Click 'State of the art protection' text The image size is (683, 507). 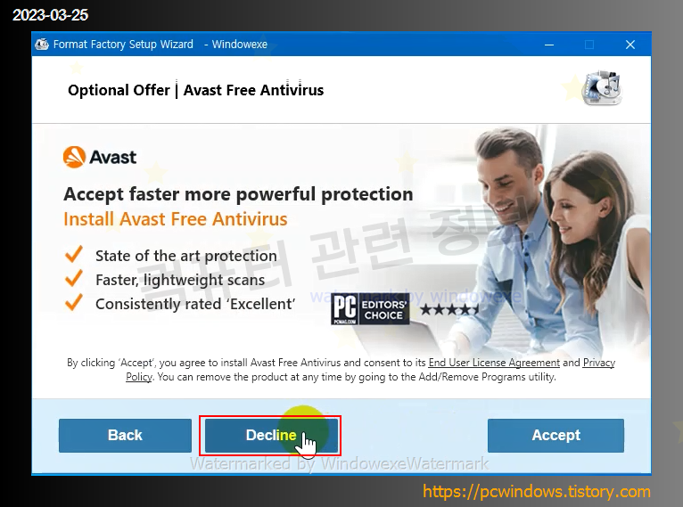[186, 256]
